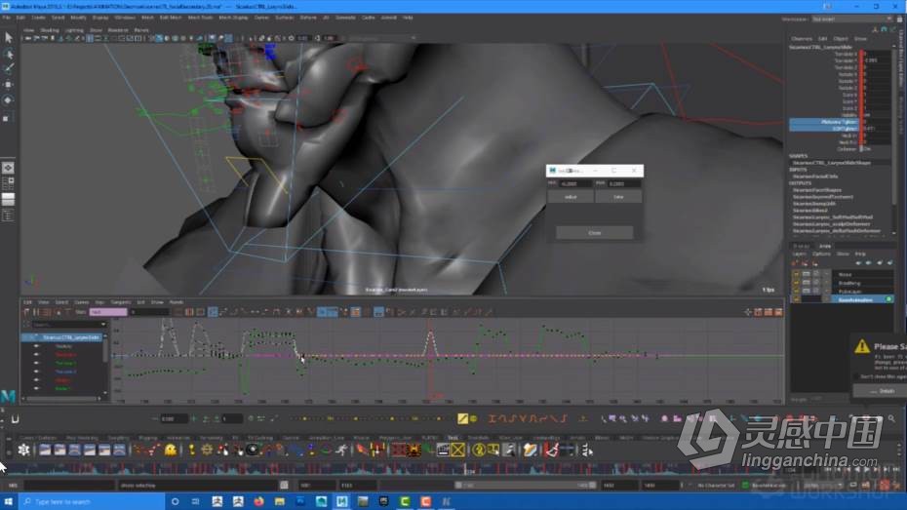Screen dimensions: 907x510
Task: Open the Graph Editor Tangents menu
Action: coord(120,302)
